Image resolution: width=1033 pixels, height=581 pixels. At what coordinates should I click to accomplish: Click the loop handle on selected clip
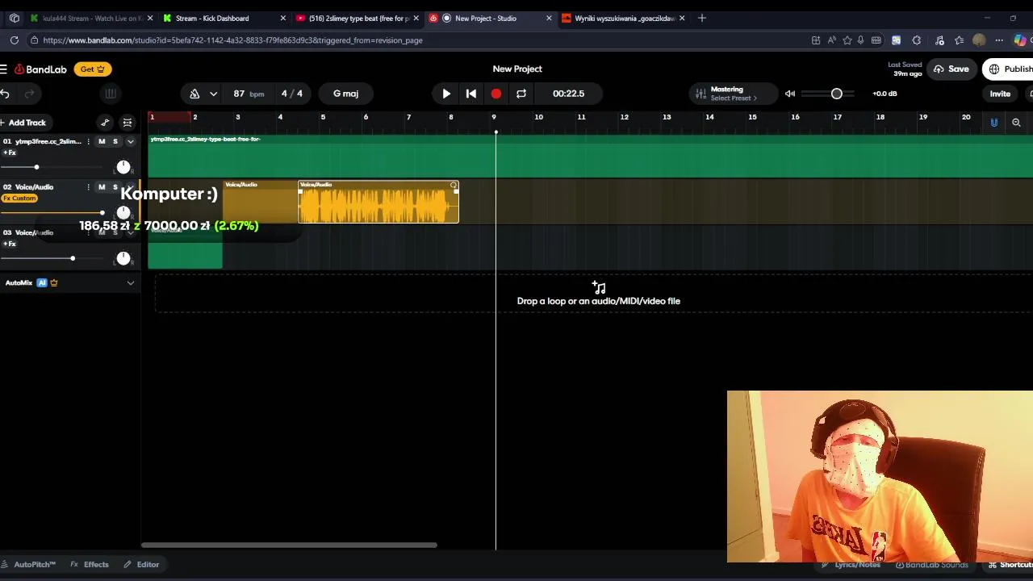[x=454, y=186]
